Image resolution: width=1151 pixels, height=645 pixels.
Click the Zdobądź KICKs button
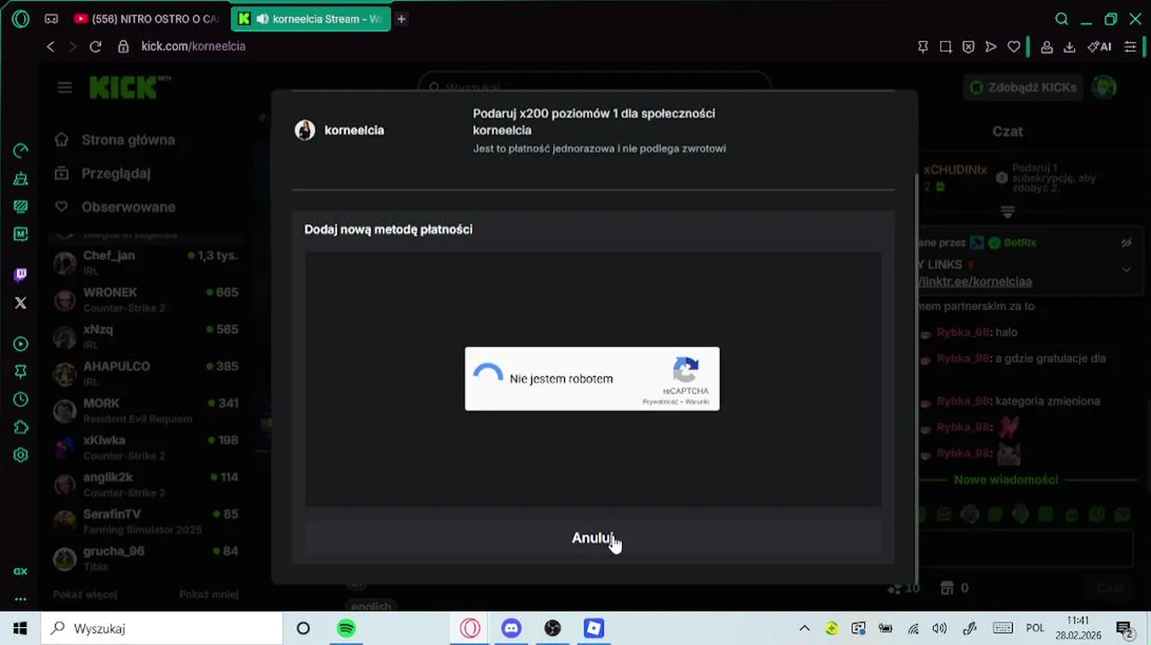(1022, 88)
